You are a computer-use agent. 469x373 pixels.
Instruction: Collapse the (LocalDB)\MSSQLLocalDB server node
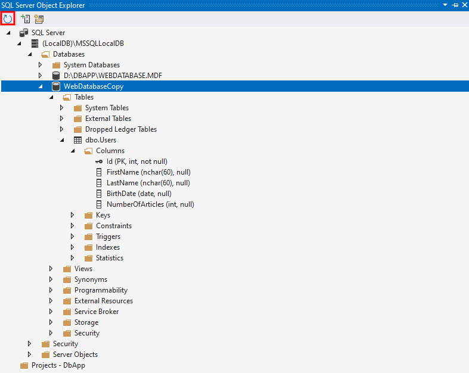[19, 43]
